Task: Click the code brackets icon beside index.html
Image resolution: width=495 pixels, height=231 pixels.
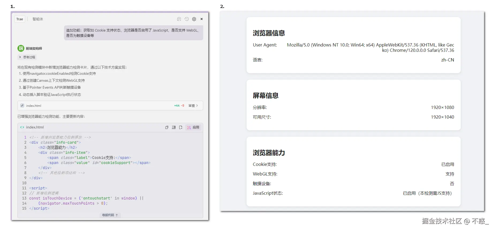Action: [22, 127]
